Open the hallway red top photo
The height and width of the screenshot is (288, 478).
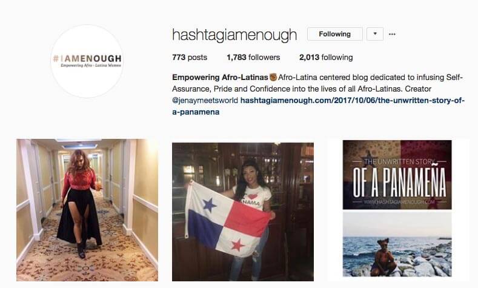tap(87, 210)
